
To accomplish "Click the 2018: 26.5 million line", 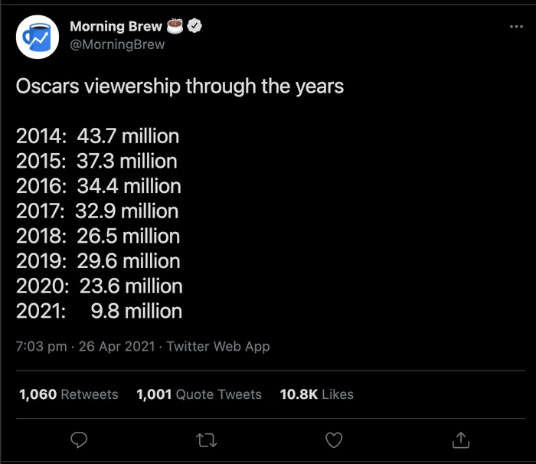I will 98,236.
